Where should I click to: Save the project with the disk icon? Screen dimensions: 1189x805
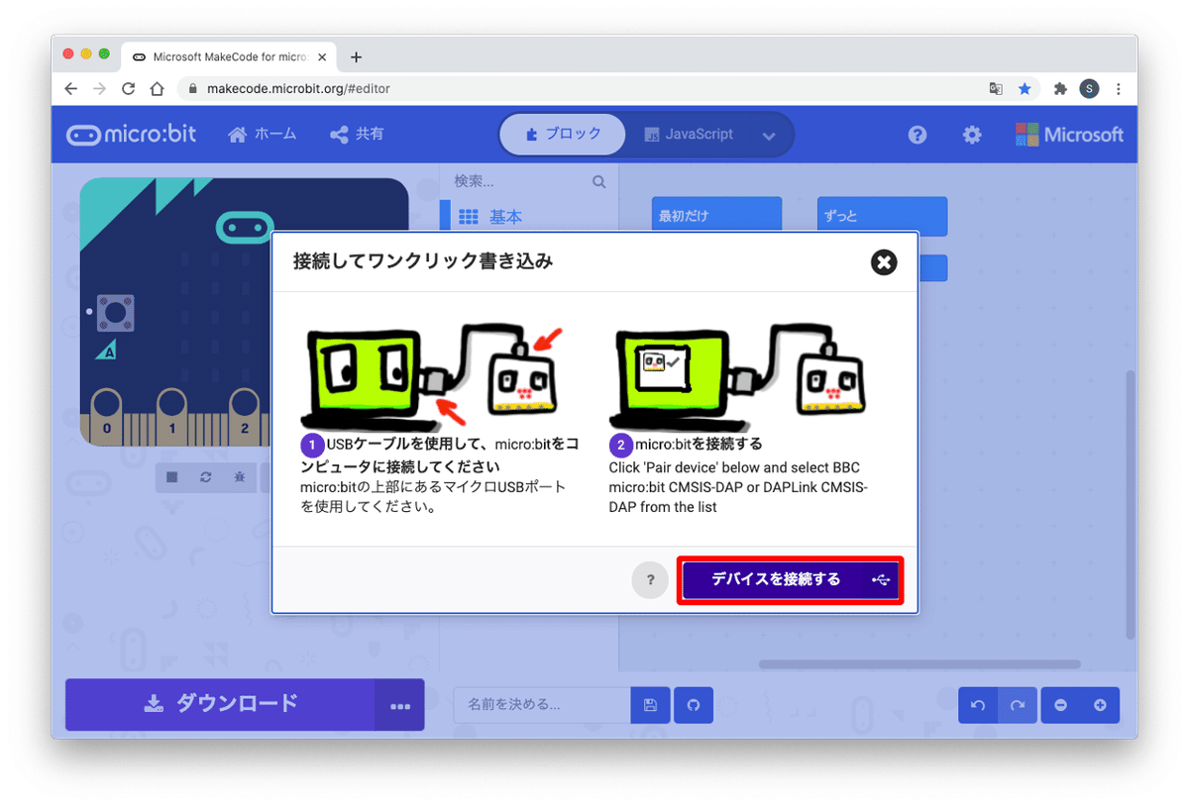point(650,705)
